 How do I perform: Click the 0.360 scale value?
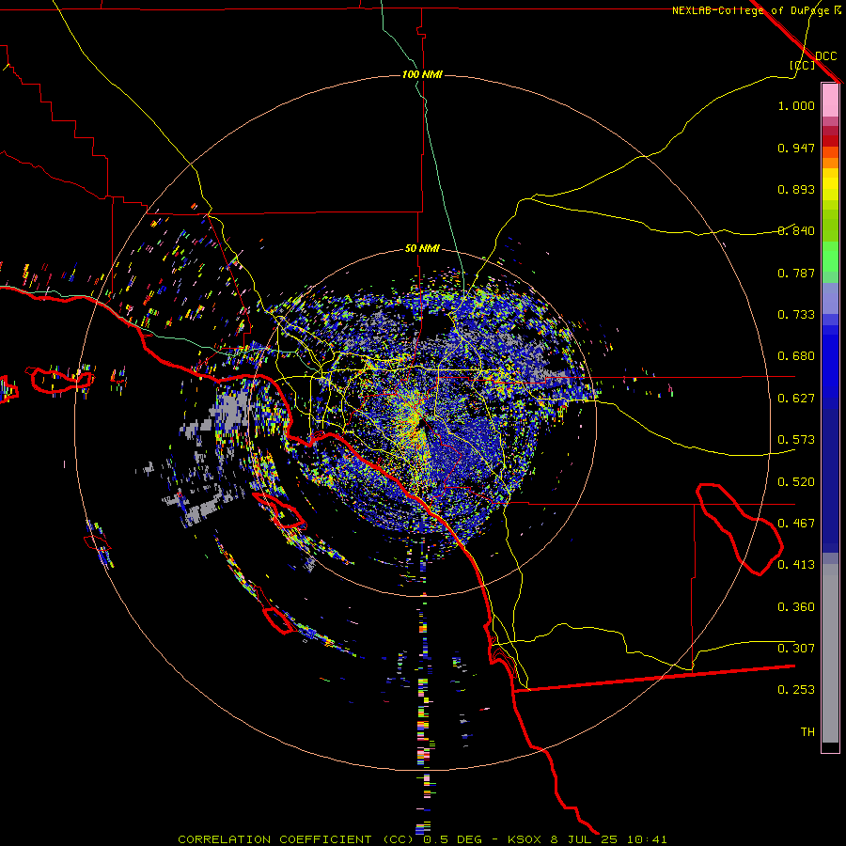796,607
